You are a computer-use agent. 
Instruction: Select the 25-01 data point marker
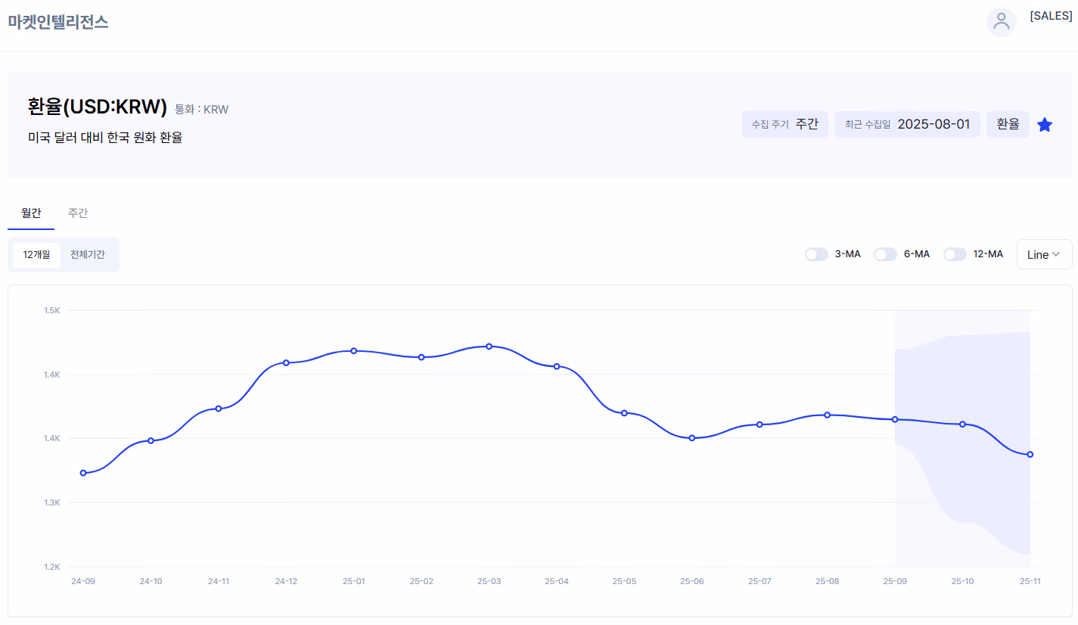353,350
